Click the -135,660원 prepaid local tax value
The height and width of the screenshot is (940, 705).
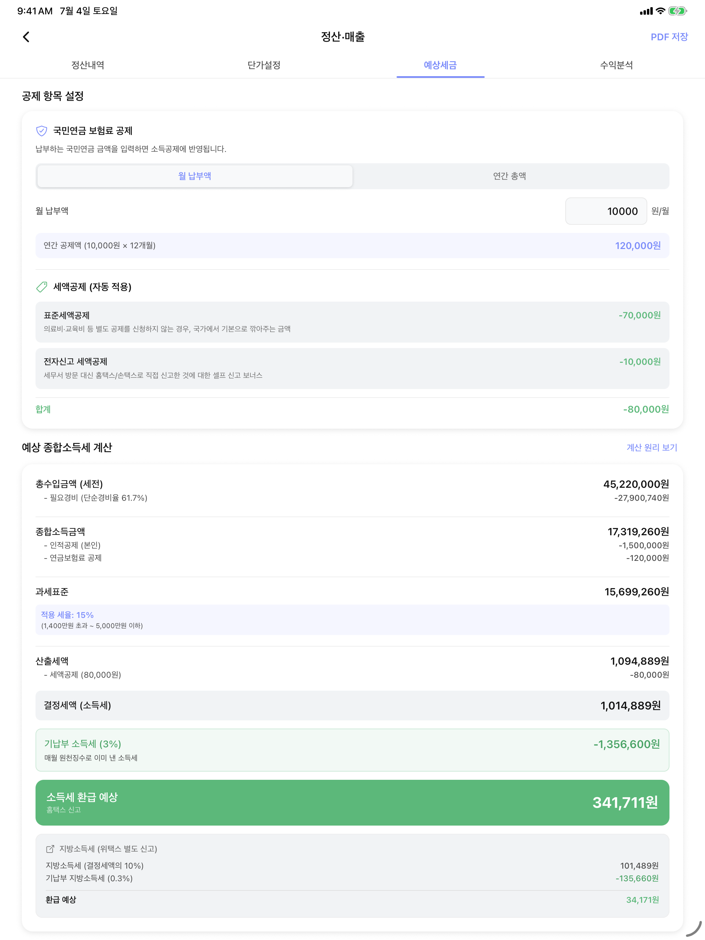pos(637,879)
